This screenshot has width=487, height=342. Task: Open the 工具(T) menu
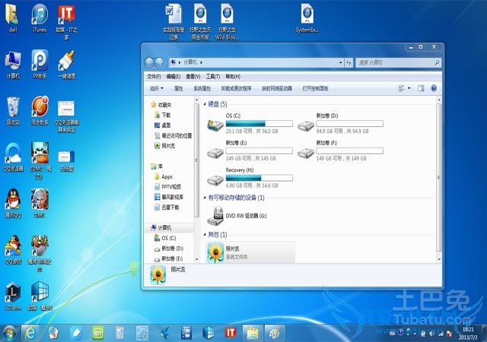213,76
